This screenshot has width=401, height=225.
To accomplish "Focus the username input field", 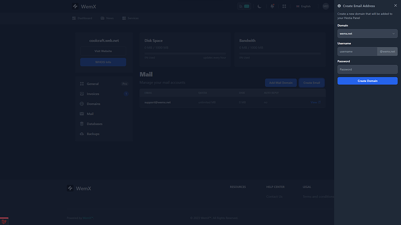I will [x=357, y=51].
